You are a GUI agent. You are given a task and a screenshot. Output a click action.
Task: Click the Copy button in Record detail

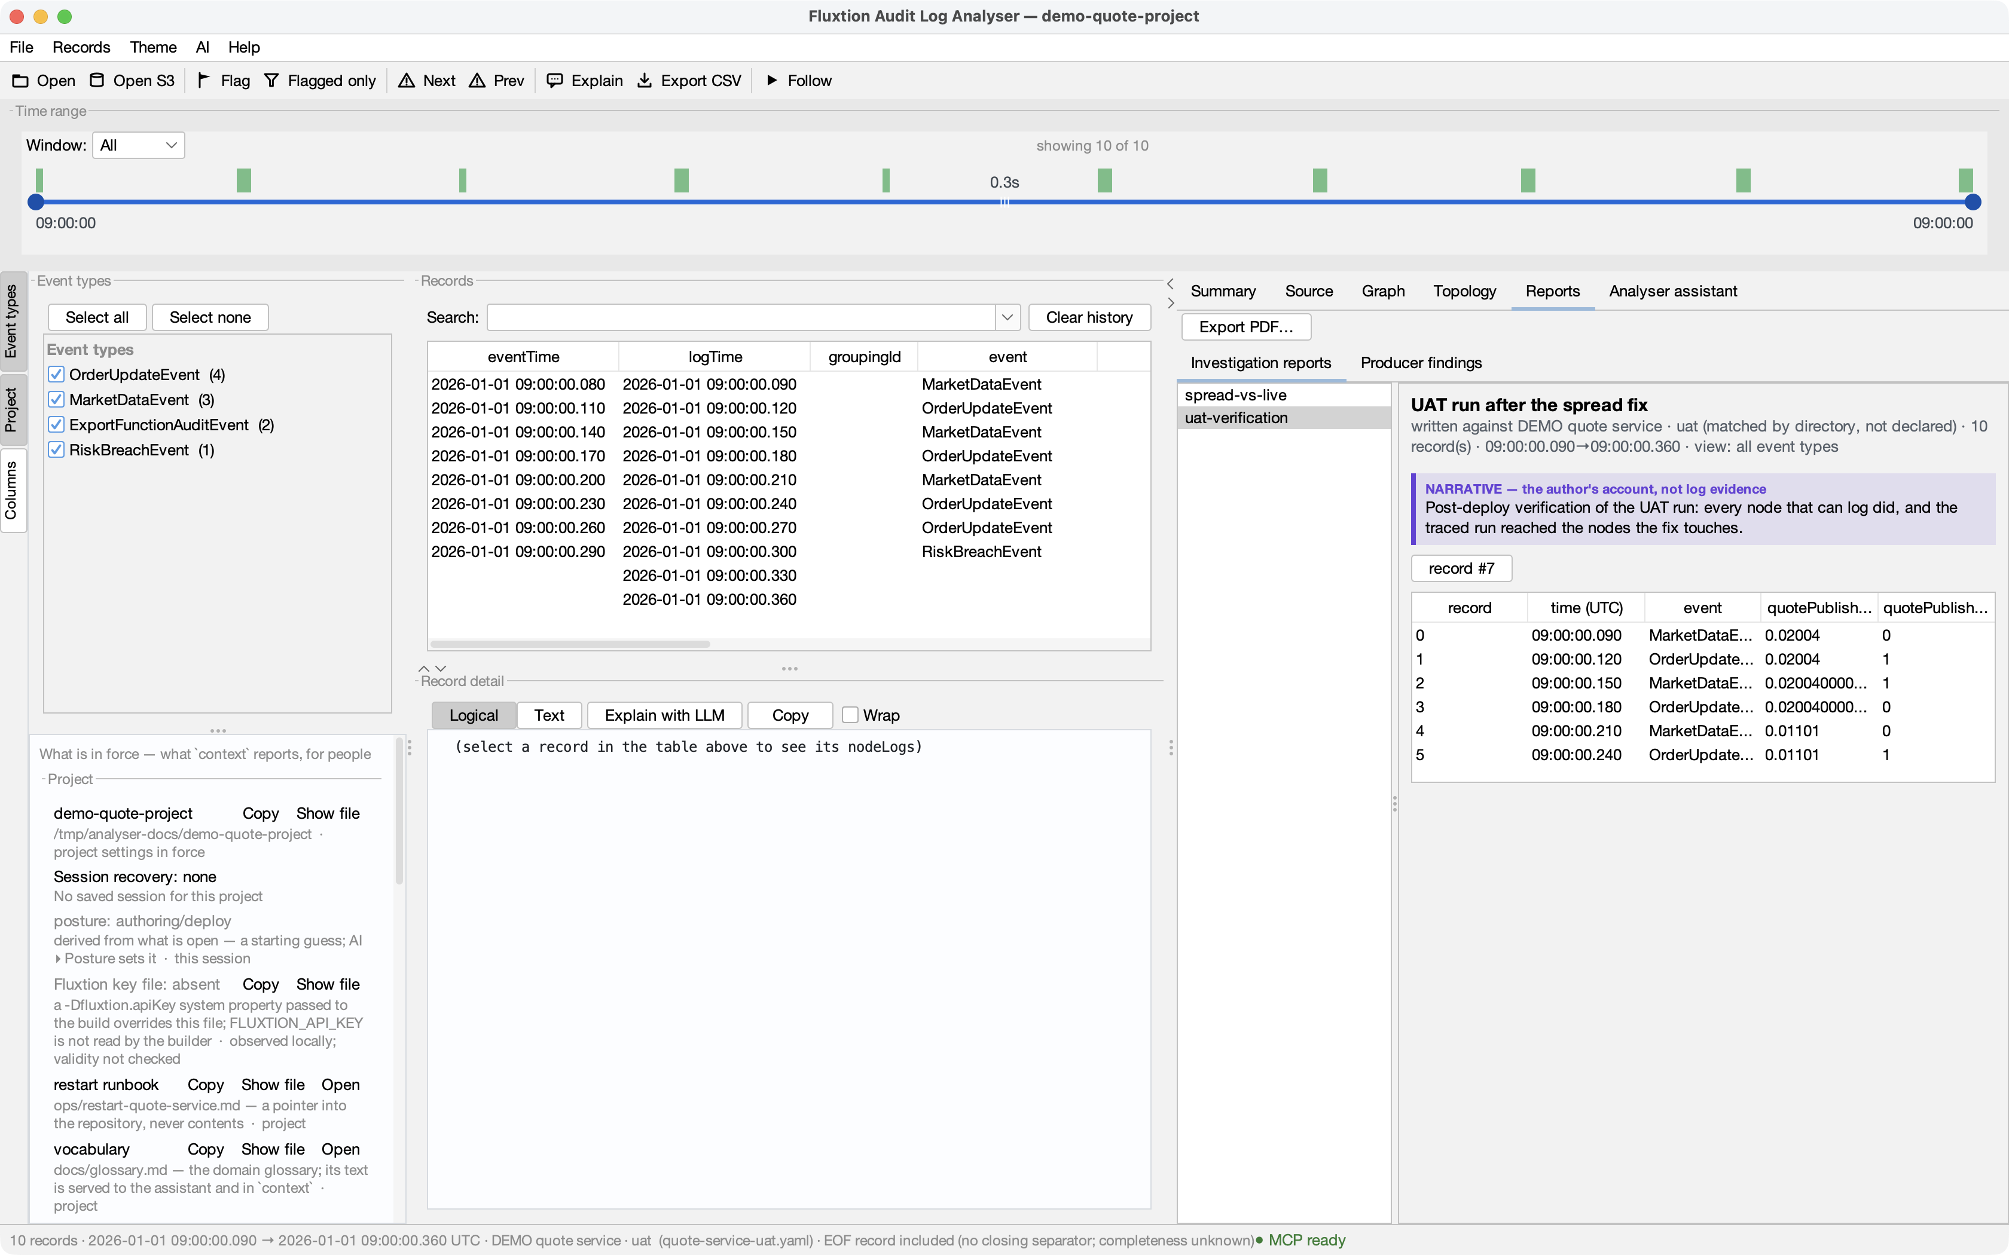[x=789, y=715]
